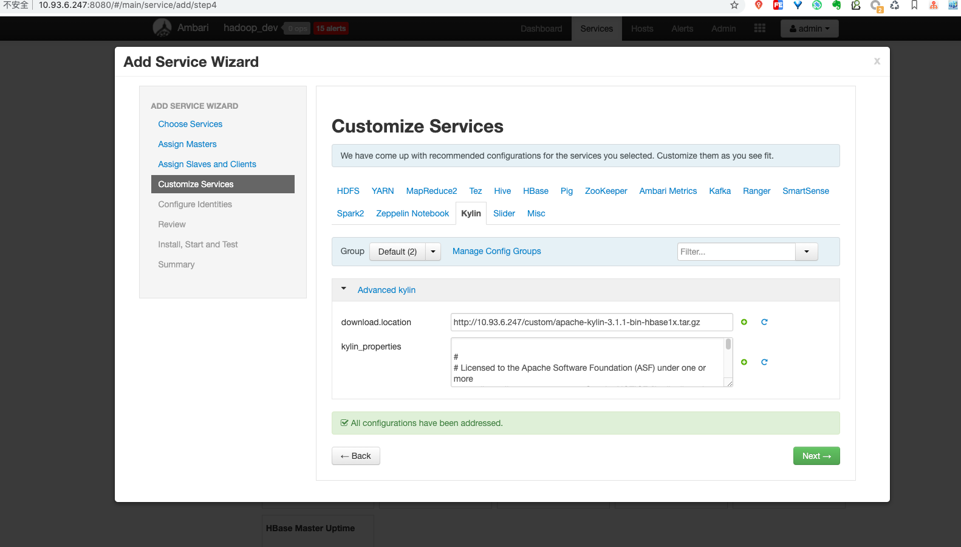Open the Pig config tab
The width and height of the screenshot is (961, 547).
(x=567, y=191)
